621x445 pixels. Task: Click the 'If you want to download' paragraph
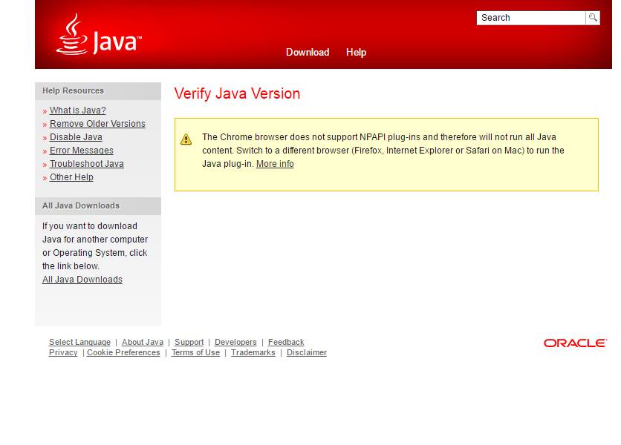tap(95, 246)
